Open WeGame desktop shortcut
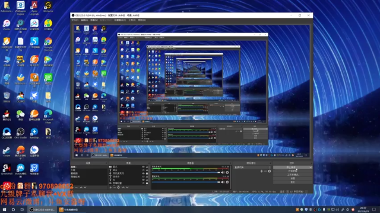 [x=48, y=7]
